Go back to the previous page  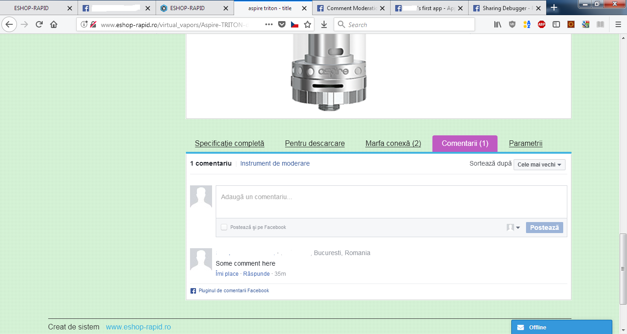(10, 24)
